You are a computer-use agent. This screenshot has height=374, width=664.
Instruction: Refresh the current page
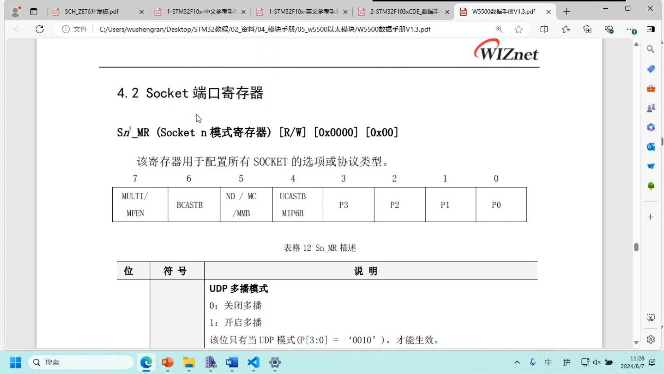[40, 29]
